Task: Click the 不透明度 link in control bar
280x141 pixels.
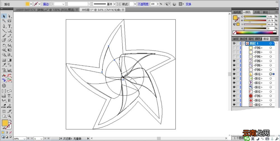Action: 143,4
